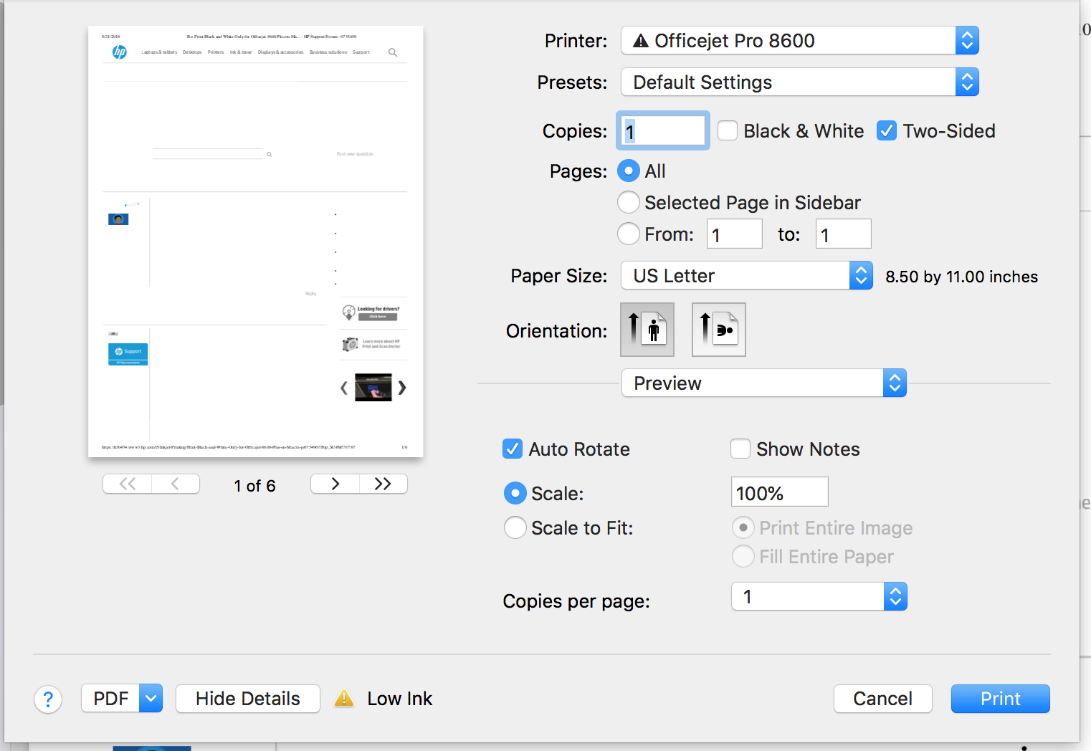1091x751 pixels.
Task: Open help via question mark icon
Action: tap(48, 699)
